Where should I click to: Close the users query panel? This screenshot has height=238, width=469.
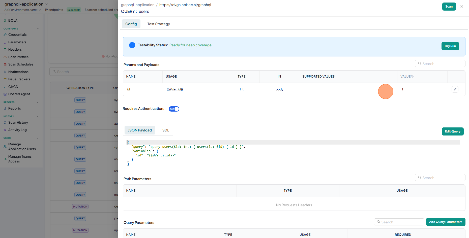462,7
